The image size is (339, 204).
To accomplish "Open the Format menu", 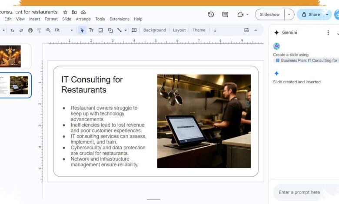I will tap(51, 19).
